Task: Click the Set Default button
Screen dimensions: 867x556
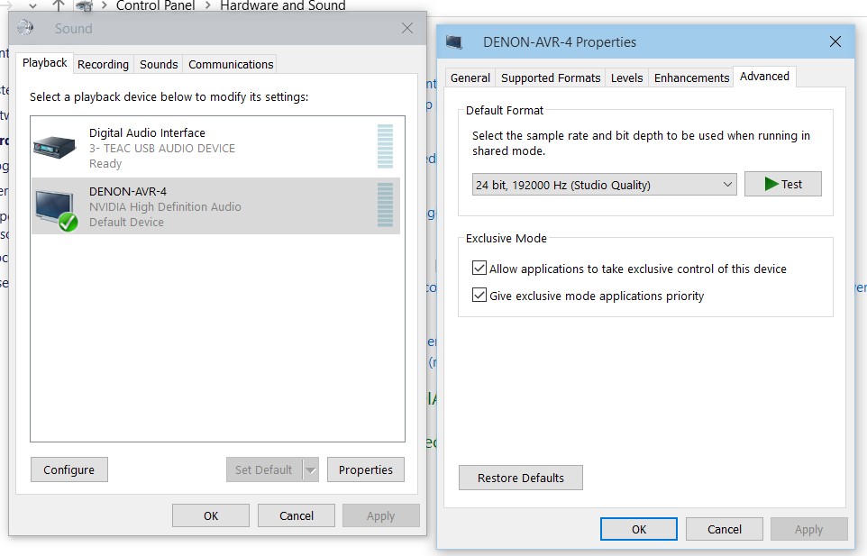Action: click(x=264, y=469)
